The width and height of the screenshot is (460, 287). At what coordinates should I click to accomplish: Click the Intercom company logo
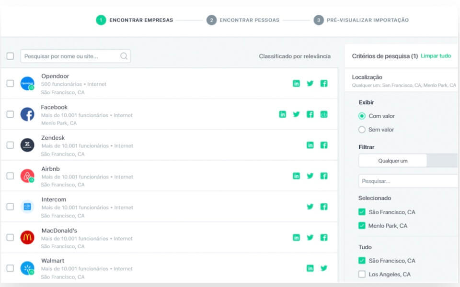pos(27,207)
